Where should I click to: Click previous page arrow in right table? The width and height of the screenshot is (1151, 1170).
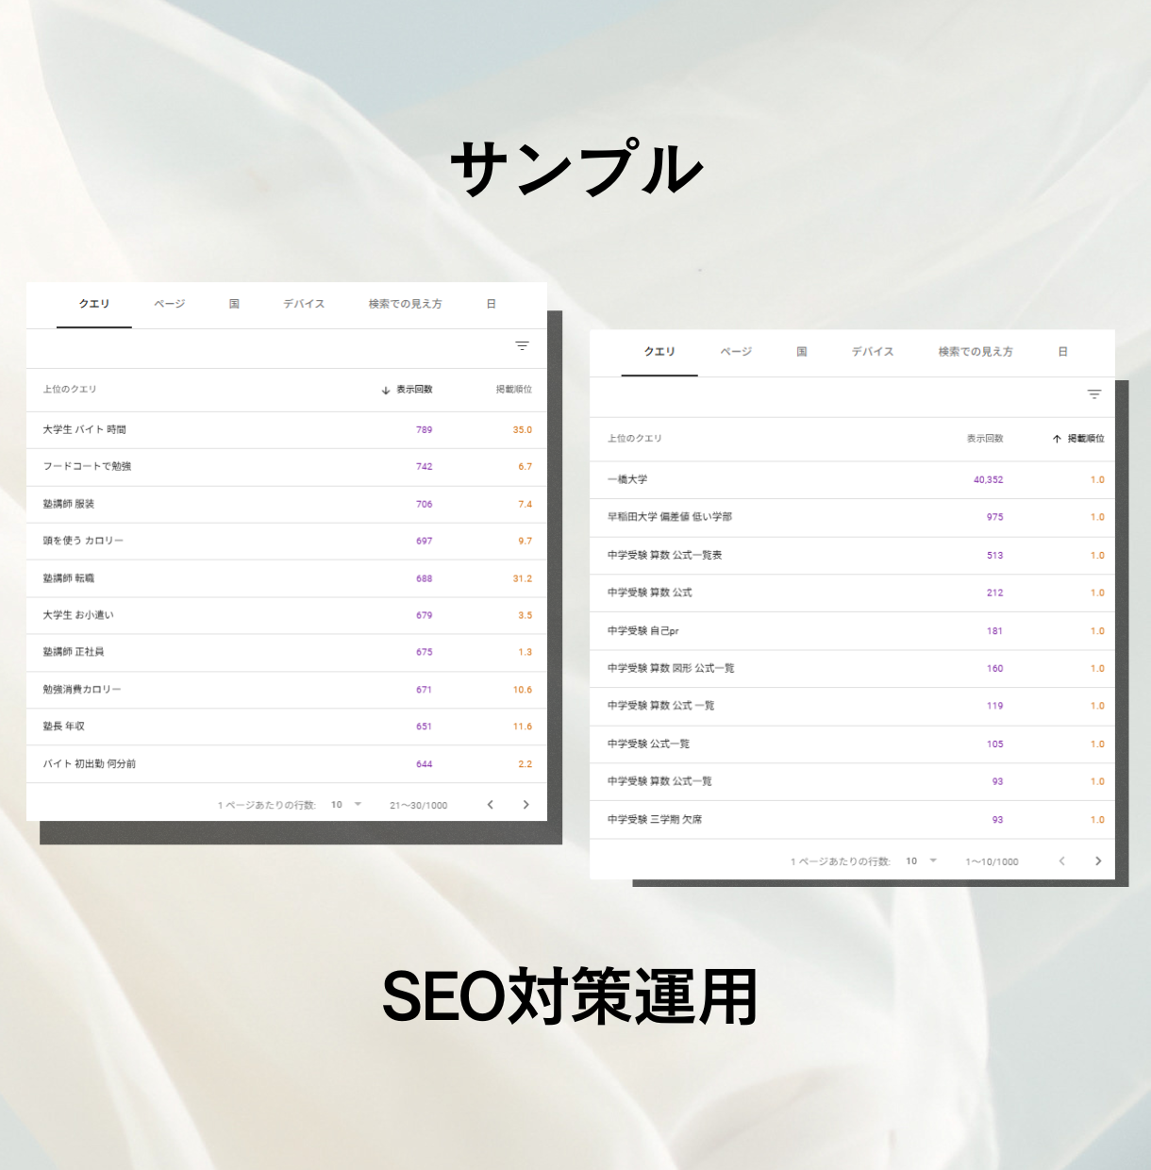(x=1061, y=861)
